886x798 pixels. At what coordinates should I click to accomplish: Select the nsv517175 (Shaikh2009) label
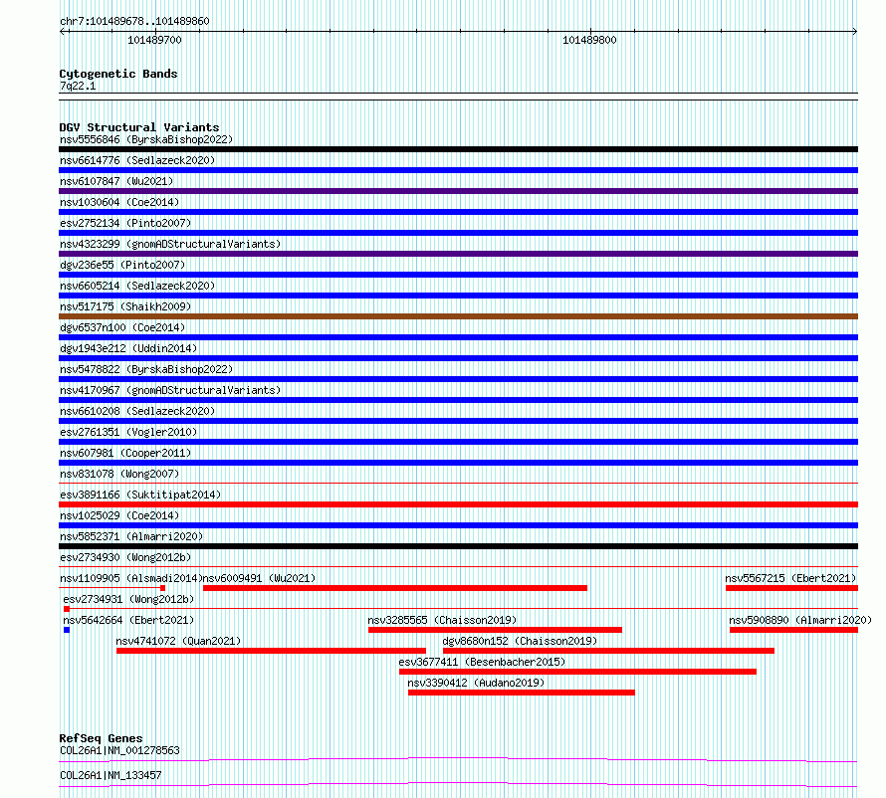click(x=125, y=306)
